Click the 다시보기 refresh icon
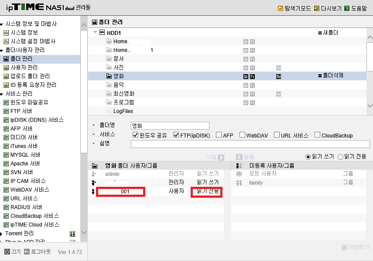373x261 pixels. pyautogui.click(x=317, y=9)
